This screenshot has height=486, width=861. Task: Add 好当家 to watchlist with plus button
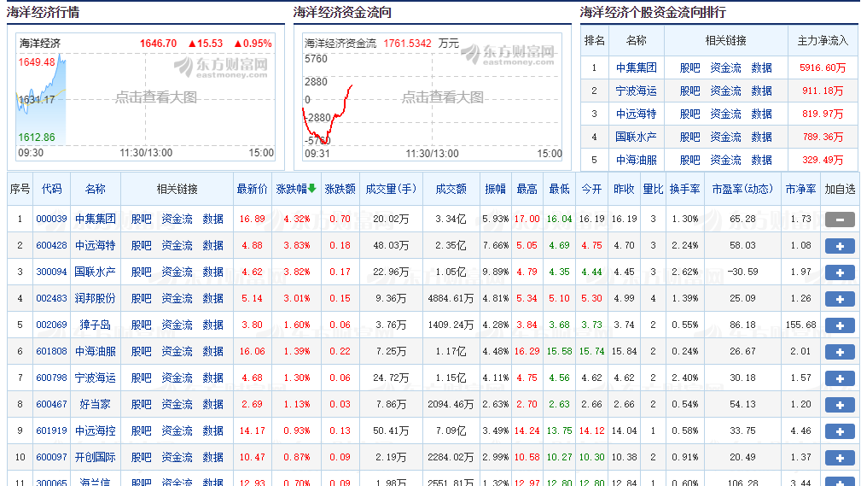[x=840, y=405]
